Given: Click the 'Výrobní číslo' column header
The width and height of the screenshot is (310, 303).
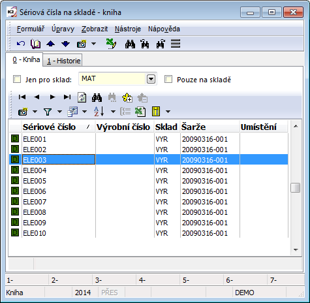Looking at the screenshot, I should [125, 127].
